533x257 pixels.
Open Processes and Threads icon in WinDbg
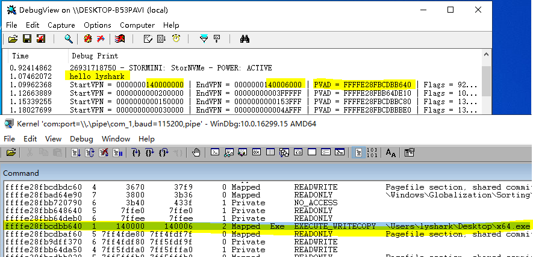(326, 152)
